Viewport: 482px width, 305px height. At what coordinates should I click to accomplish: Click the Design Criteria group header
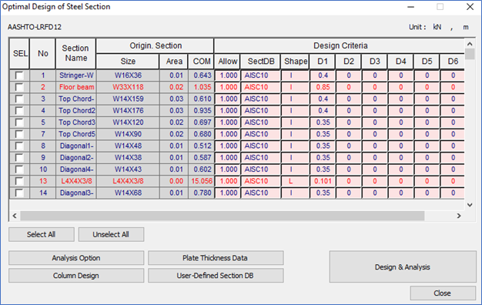(340, 45)
